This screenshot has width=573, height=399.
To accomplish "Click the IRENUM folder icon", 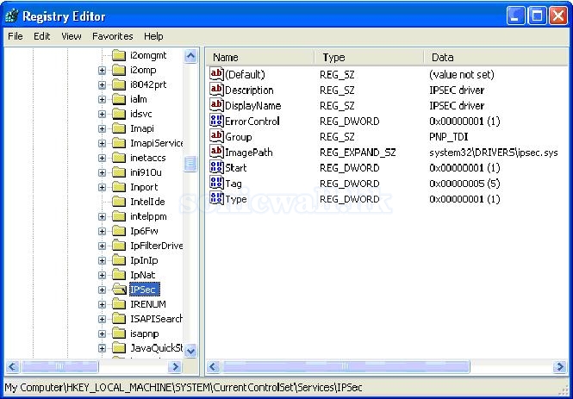I will click(x=119, y=304).
